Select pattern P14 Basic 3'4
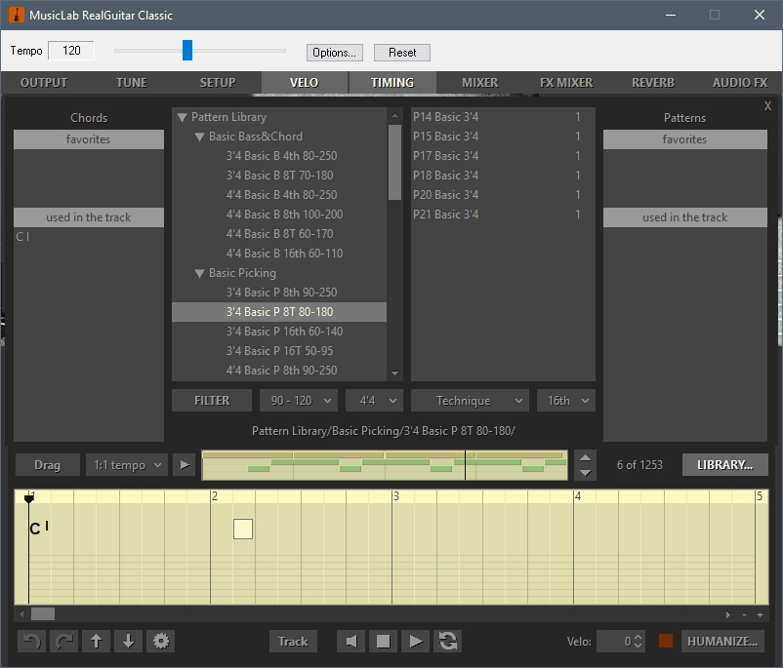Viewport: 783px width, 668px height. (503, 117)
